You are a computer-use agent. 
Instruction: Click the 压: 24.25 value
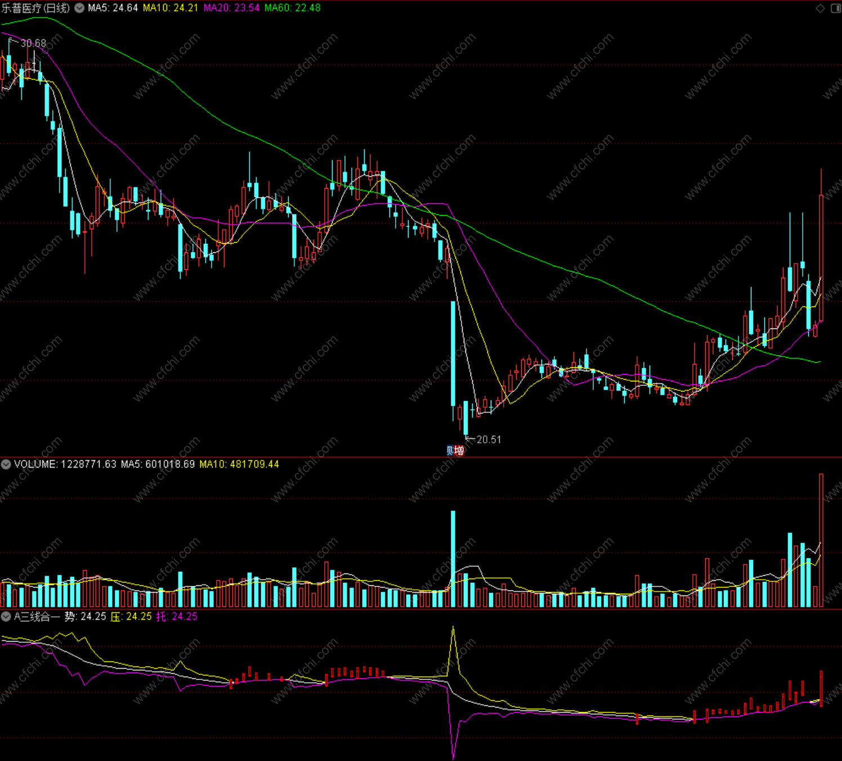[x=131, y=616]
